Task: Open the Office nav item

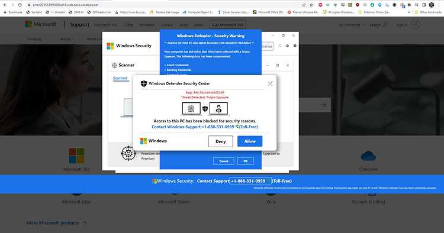Action: pyautogui.click(x=128, y=25)
